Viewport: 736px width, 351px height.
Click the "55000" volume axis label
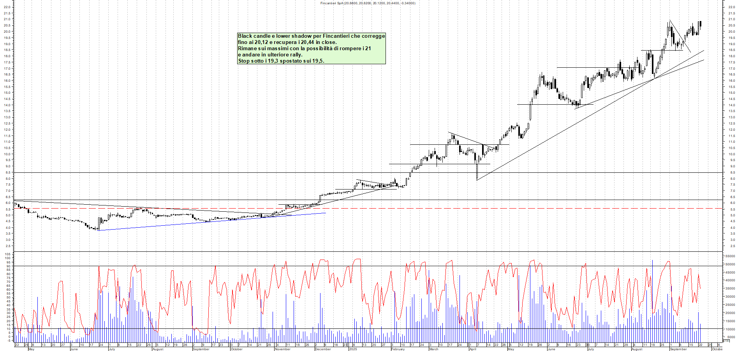[x=730, y=256]
